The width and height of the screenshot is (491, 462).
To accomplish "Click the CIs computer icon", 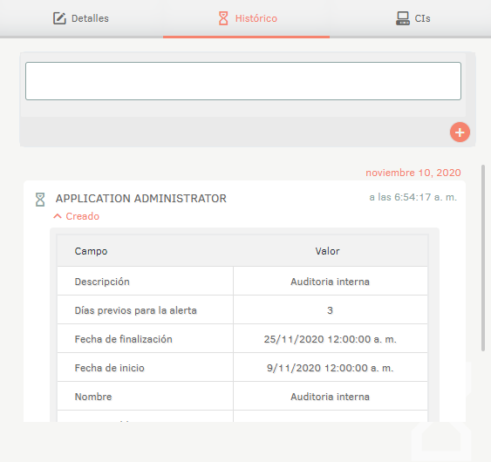I will click(x=402, y=18).
